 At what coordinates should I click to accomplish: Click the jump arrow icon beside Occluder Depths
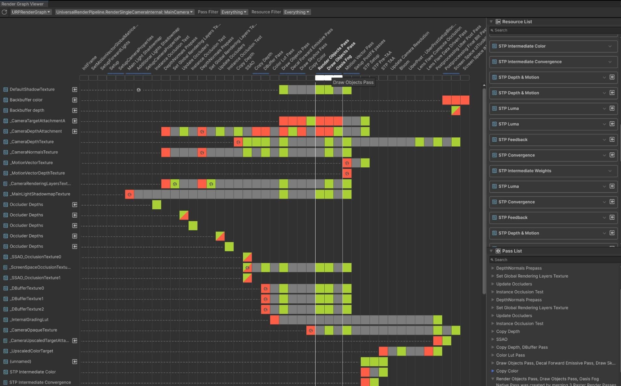(x=74, y=204)
